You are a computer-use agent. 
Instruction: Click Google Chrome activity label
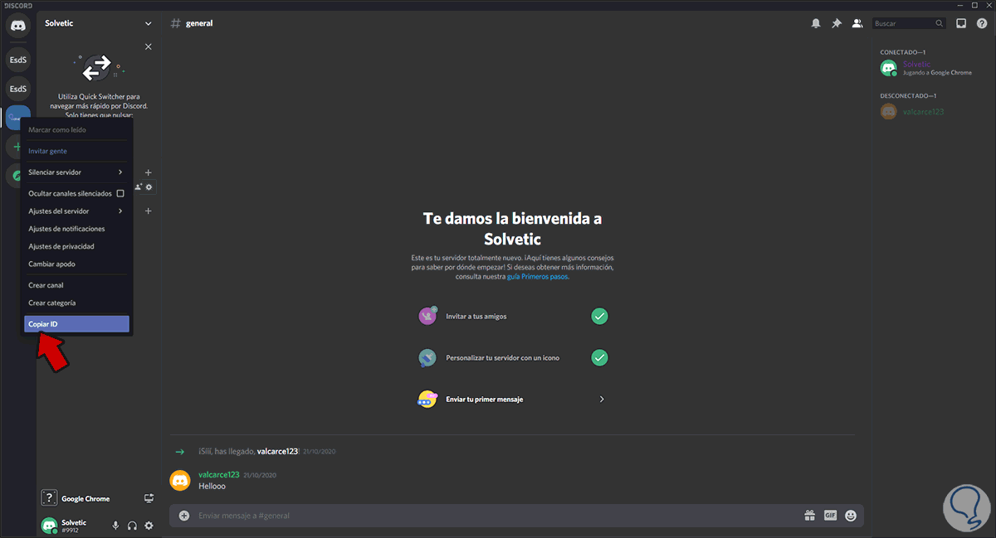coord(85,499)
